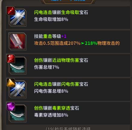Click the red melee physical damage gem
132x130 pixels.
pyautogui.click(x=11, y=59)
